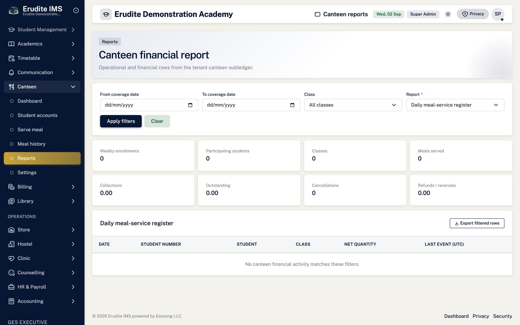
Task: Open the Privacy button in header
Action: pyautogui.click(x=473, y=14)
